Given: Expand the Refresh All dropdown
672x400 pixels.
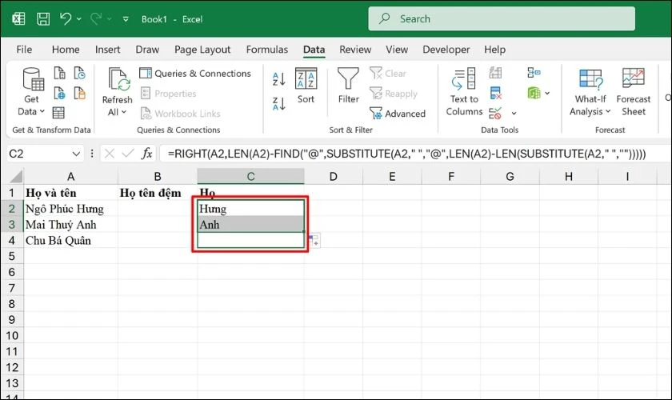Looking at the screenshot, I should coord(117,112).
